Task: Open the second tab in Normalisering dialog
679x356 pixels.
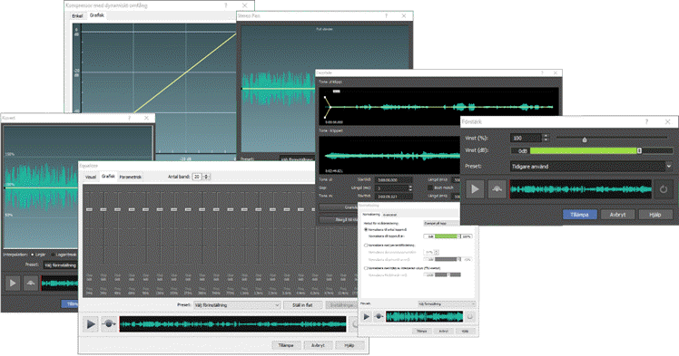Action: [x=389, y=215]
